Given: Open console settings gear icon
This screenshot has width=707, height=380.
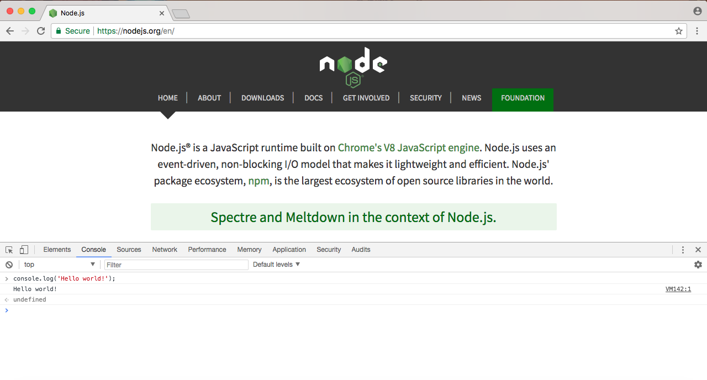Looking at the screenshot, I should tap(698, 265).
